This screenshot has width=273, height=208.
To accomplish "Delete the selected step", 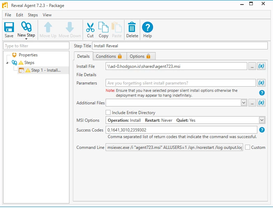I will [x=132, y=30].
